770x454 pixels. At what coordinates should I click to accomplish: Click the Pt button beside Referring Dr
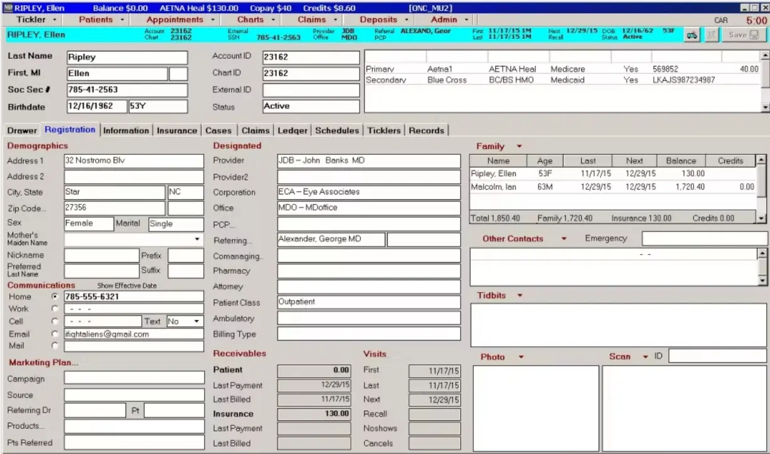135,409
